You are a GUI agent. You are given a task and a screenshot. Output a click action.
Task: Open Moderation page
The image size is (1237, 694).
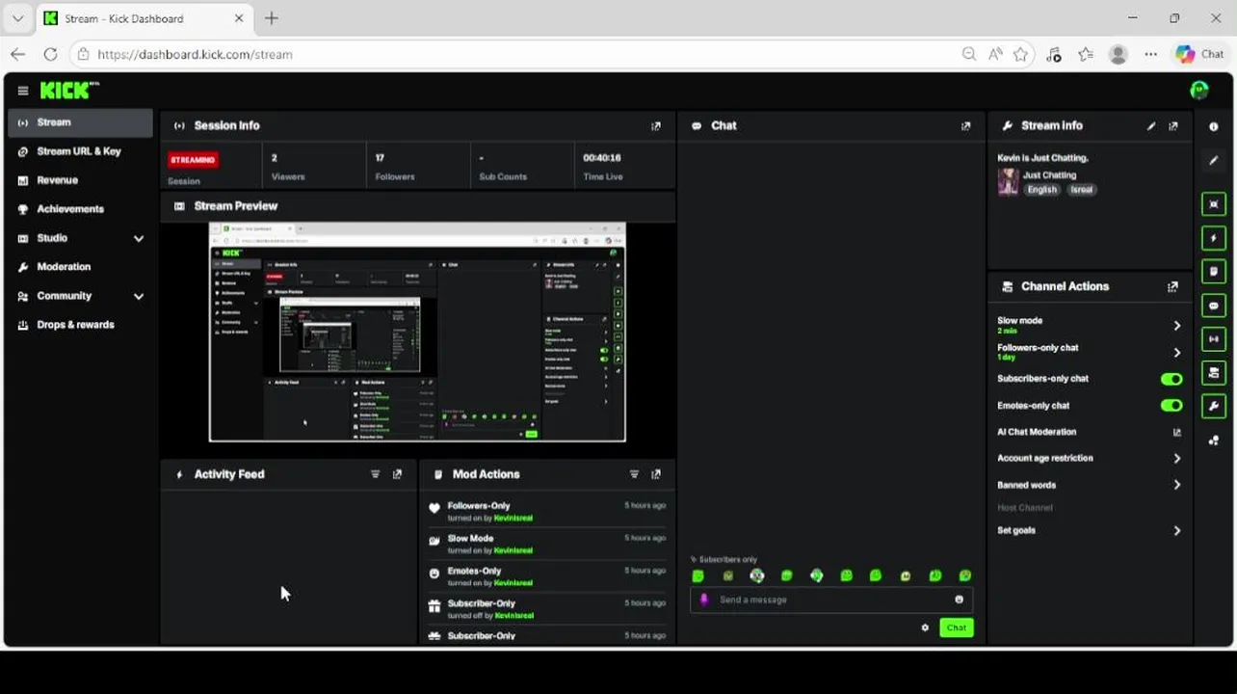point(81,267)
